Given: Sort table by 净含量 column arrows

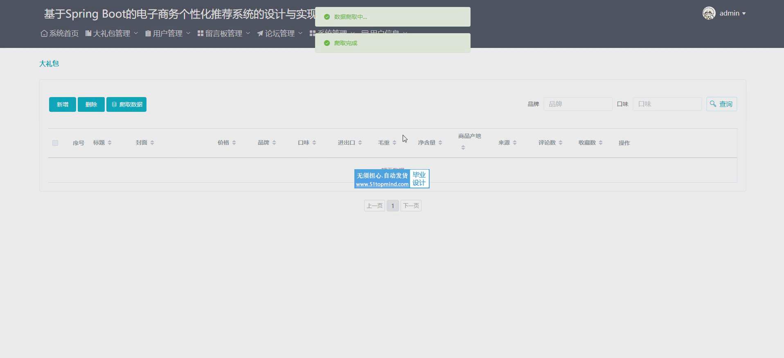Looking at the screenshot, I should point(440,143).
